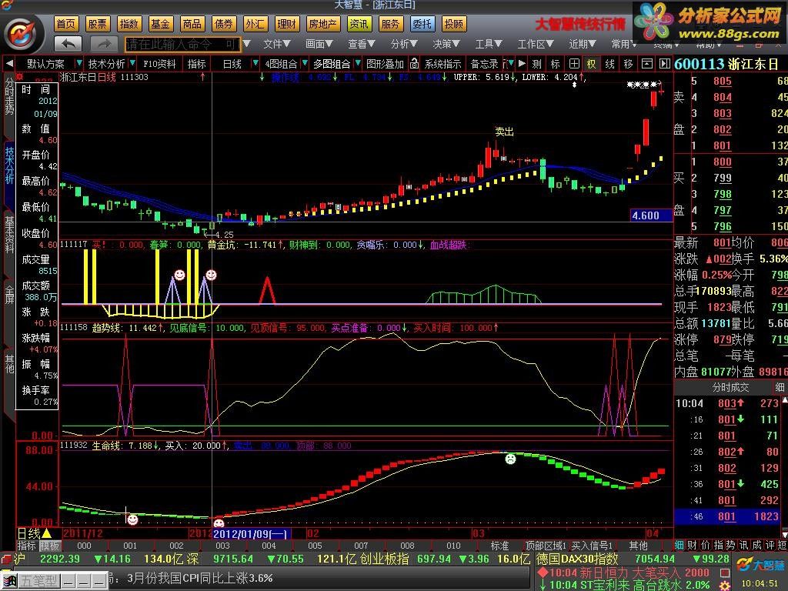
Task: Select the 评 tab bottom right
Action: point(770,545)
